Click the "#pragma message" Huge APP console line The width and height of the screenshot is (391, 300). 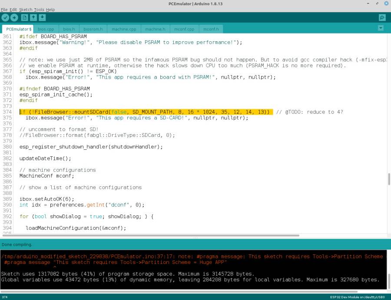tap(116, 262)
